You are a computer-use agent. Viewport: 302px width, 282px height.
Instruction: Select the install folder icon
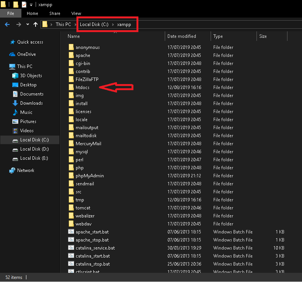click(71, 104)
